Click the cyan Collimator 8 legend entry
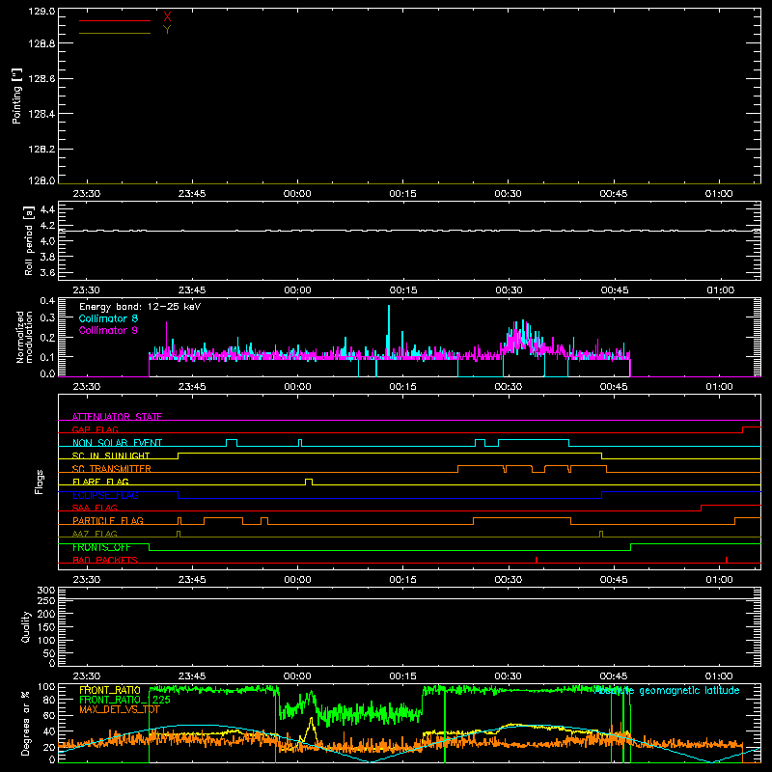 point(108,318)
